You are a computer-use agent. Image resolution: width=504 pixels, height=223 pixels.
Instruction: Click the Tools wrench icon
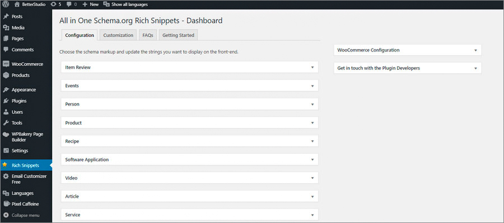point(6,122)
